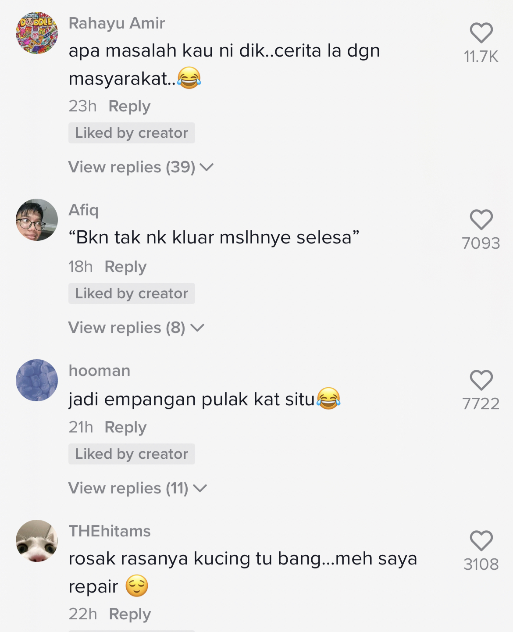Open the THEhitams username link

[x=110, y=531]
